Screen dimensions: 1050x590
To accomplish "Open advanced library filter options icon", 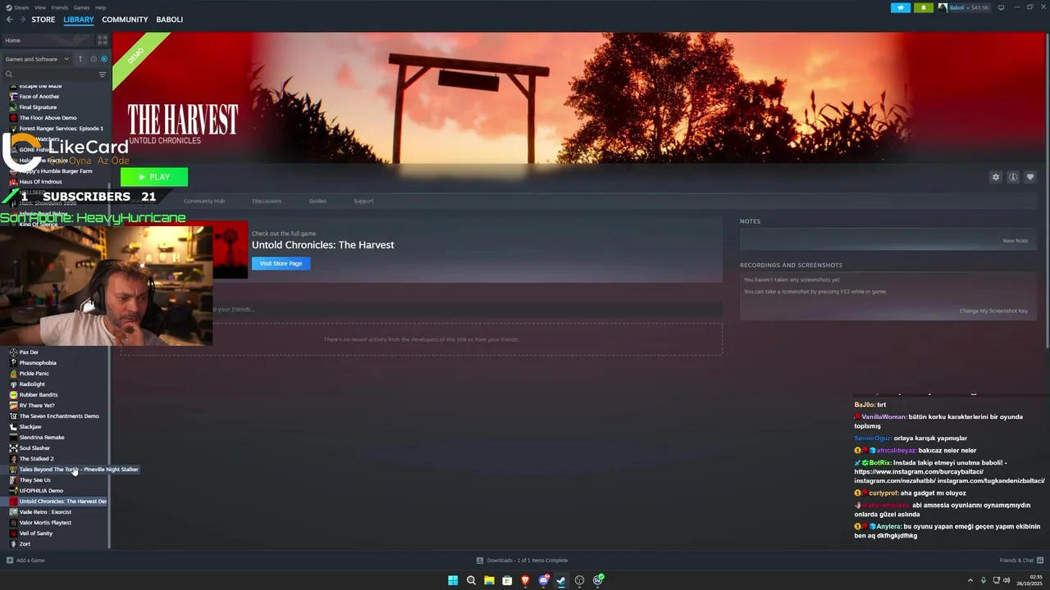I will [103, 75].
